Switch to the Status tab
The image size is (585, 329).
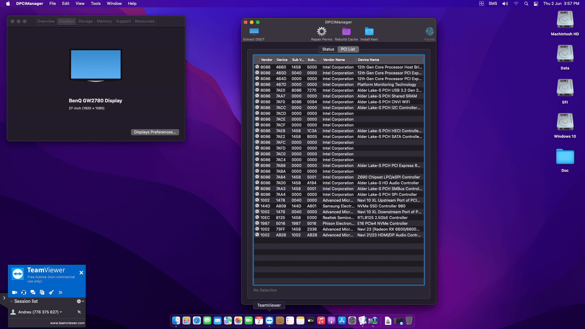coord(328,49)
